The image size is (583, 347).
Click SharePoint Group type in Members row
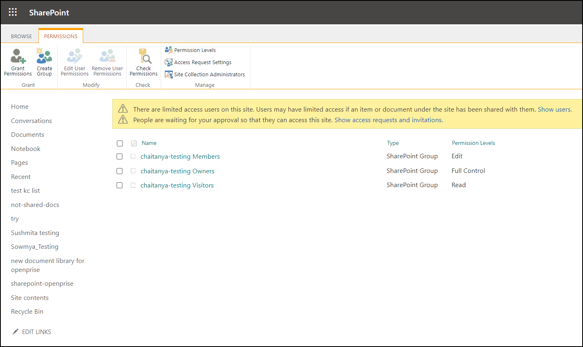(412, 156)
